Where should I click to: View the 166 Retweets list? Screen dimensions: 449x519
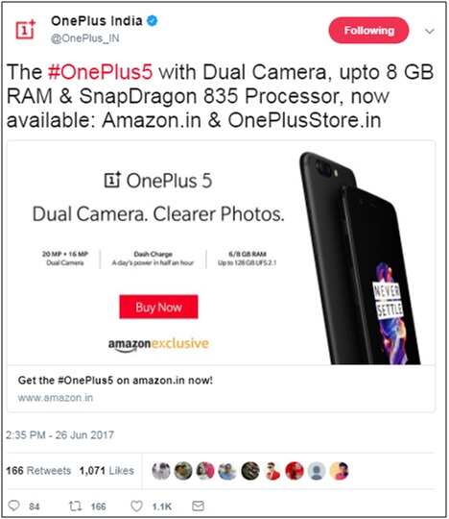[x=38, y=471]
